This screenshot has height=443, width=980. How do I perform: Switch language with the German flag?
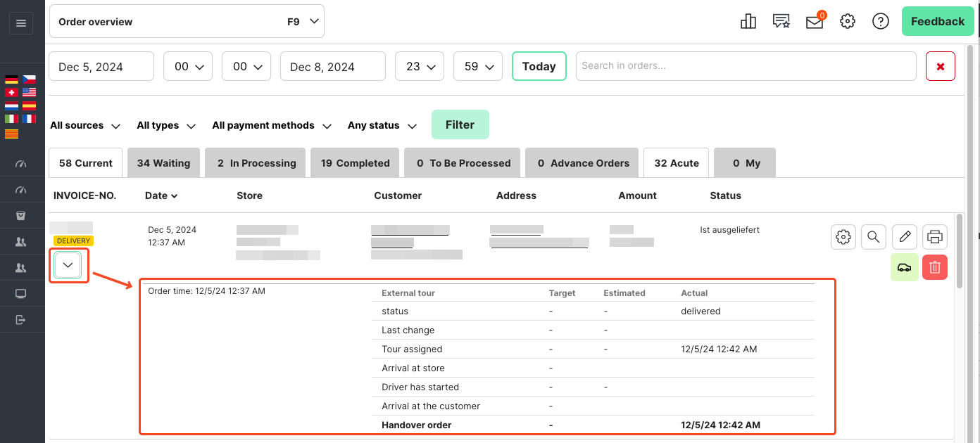[x=11, y=79]
